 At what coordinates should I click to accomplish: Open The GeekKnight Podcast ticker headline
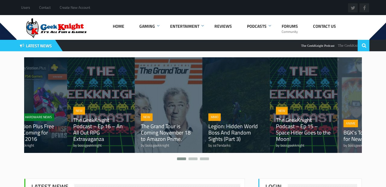[318, 46]
